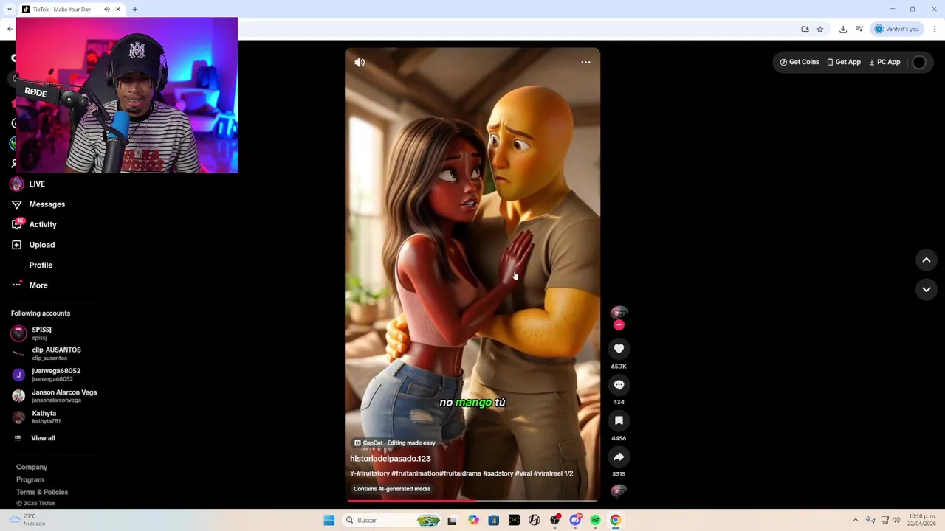
Task: Open the Company footer link
Action: click(x=32, y=467)
